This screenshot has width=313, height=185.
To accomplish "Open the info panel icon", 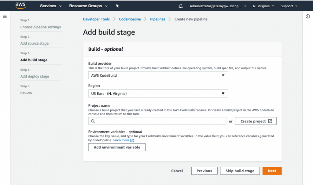I will [308, 16].
